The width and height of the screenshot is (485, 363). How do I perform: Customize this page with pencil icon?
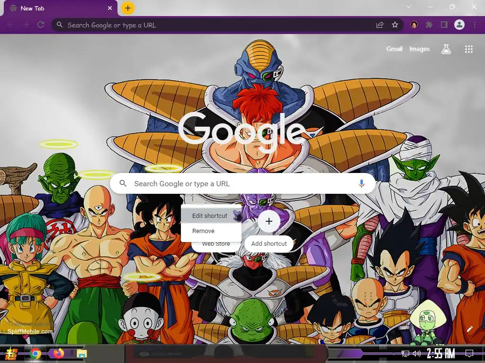[x=469, y=329]
